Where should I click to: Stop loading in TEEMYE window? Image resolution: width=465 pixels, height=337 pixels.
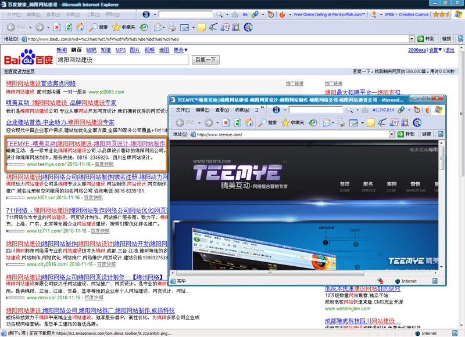pyautogui.click(x=226, y=122)
